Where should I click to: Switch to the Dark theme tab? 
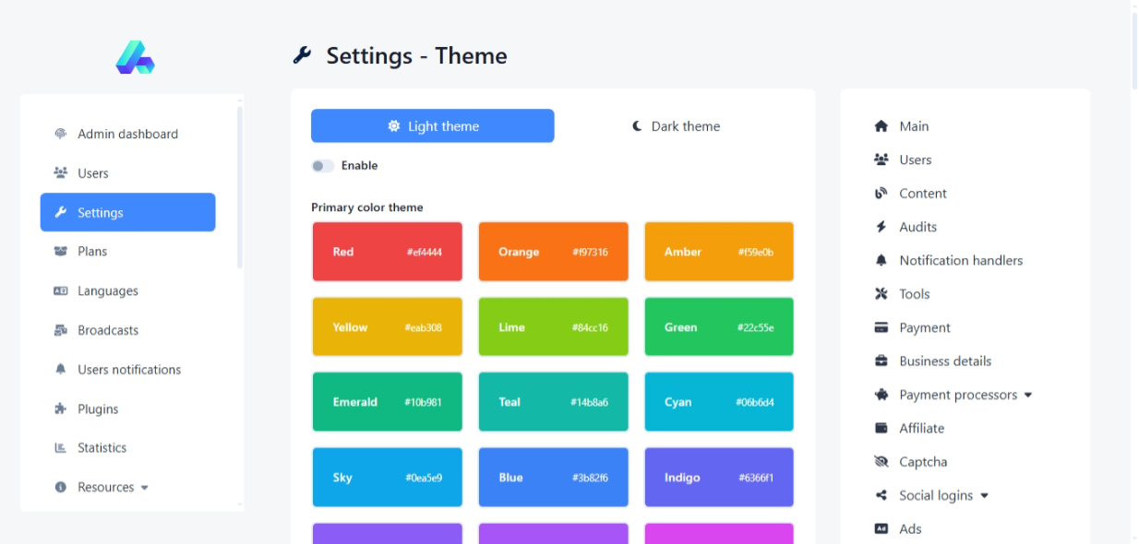click(x=676, y=126)
